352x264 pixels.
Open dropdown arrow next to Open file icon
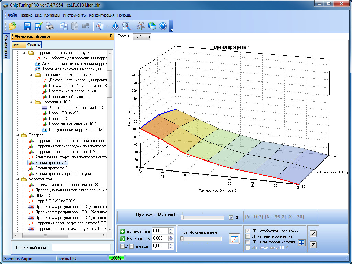coord(20,26)
